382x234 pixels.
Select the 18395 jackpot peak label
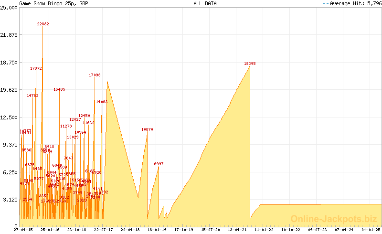pyautogui.click(x=250, y=64)
